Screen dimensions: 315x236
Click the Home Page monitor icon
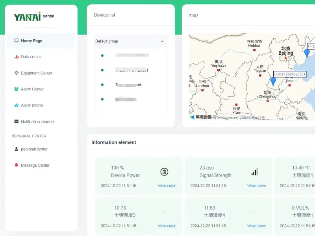point(16,40)
